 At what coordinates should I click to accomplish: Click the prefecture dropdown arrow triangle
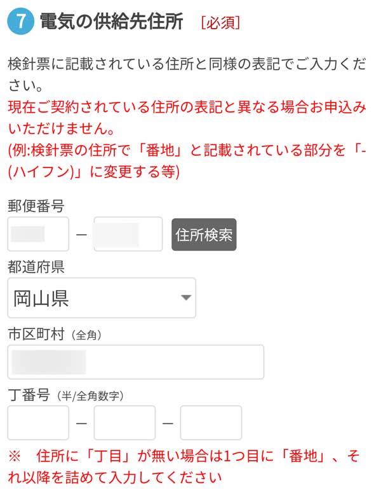185,298
